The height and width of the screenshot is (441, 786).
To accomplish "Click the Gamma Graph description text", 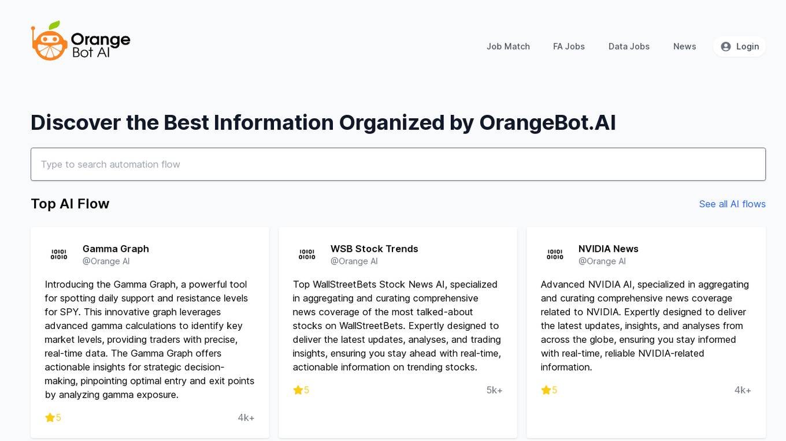I will [150, 339].
